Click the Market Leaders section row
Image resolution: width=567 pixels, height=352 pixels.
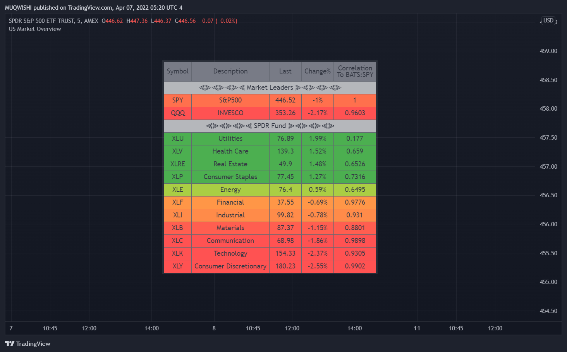click(270, 87)
